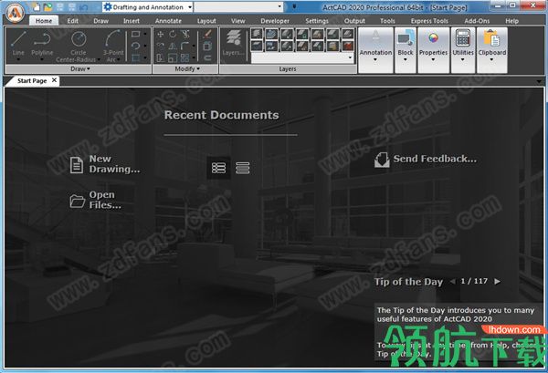Open the Add-Ons ribbon tab
548x373 pixels.
(x=477, y=21)
